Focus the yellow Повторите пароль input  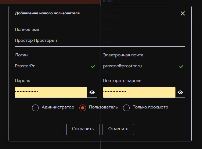139,92
